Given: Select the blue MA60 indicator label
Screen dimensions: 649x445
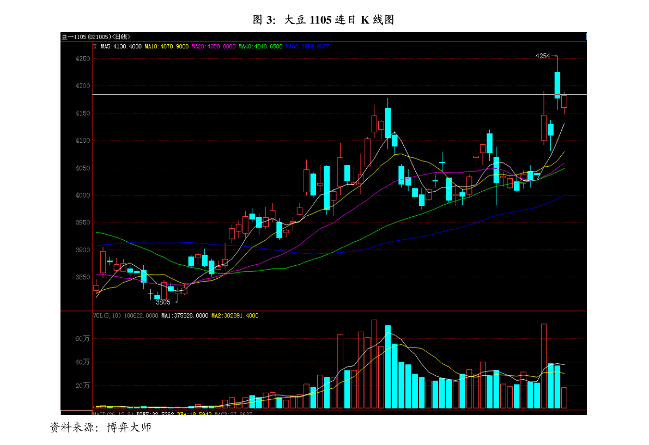Looking at the screenshot, I should pyautogui.click(x=307, y=47).
